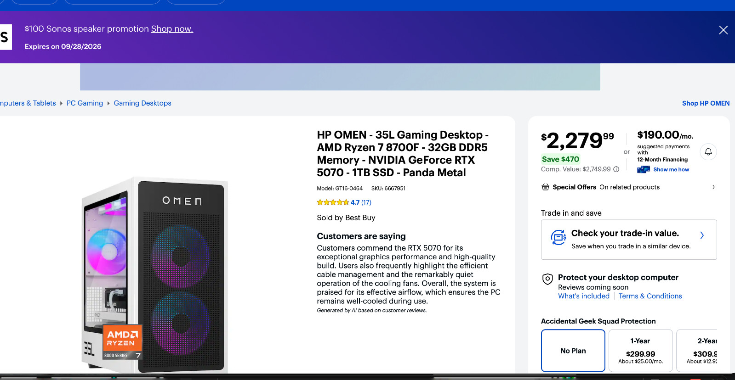Select the No Plan protection option
735x380 pixels.
pos(573,351)
